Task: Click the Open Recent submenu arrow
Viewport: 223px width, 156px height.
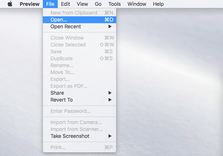Action: coord(110,26)
